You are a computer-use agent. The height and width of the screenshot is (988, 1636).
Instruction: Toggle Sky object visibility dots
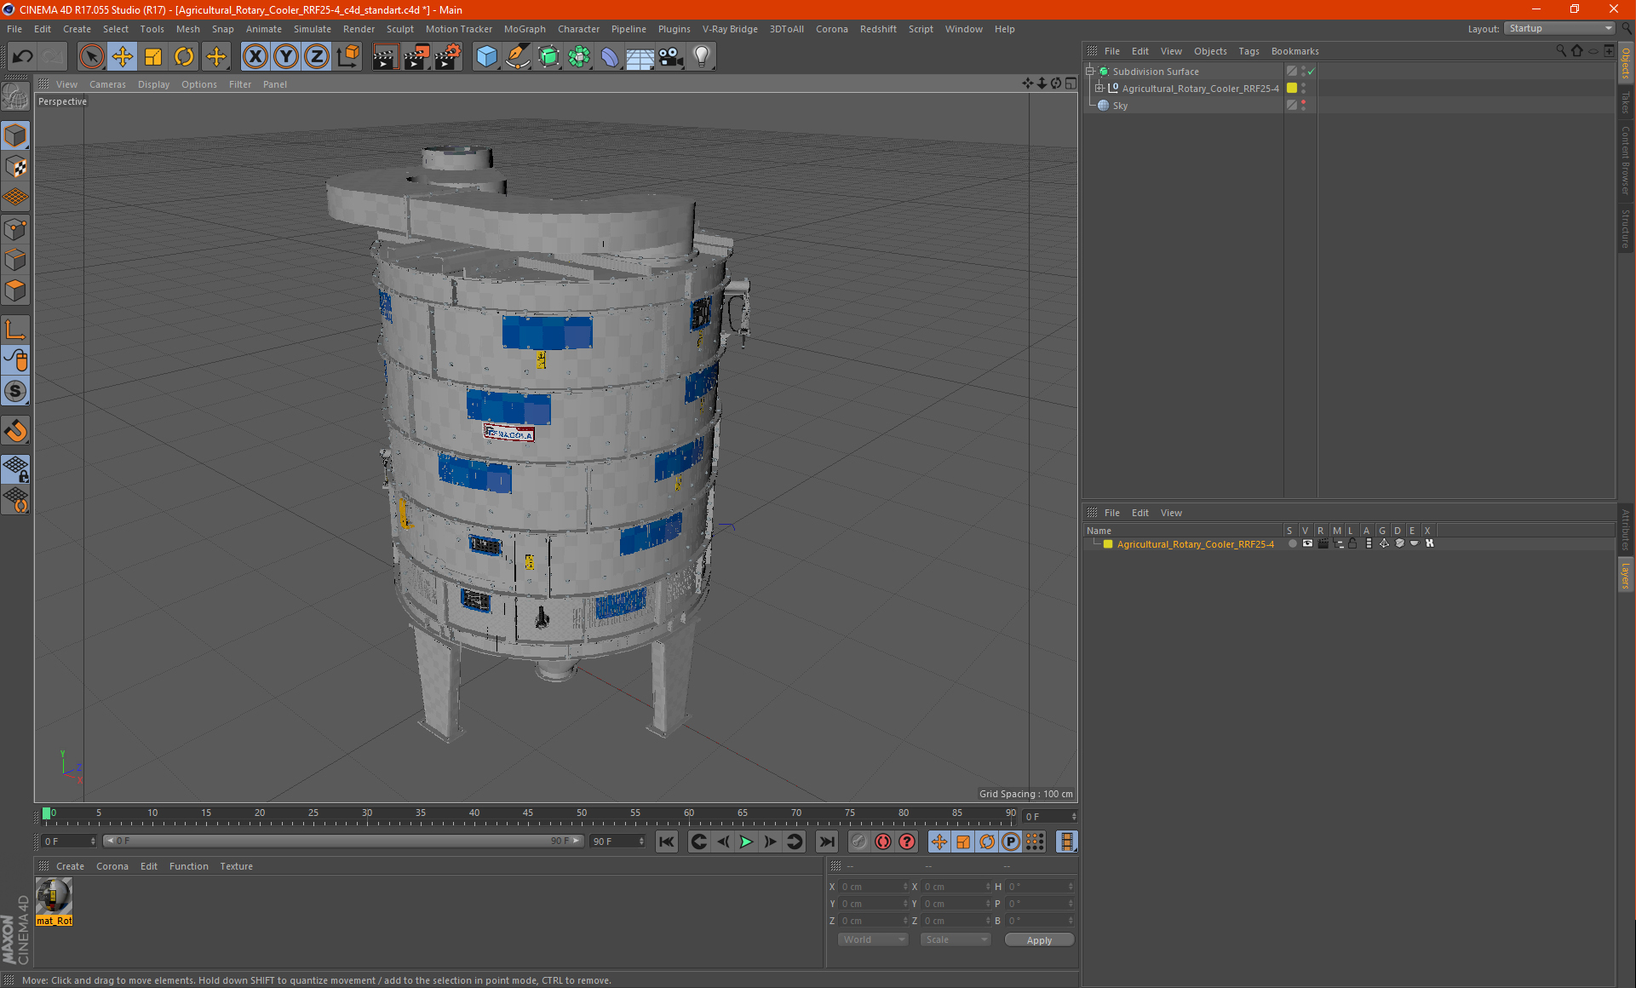(x=1303, y=105)
